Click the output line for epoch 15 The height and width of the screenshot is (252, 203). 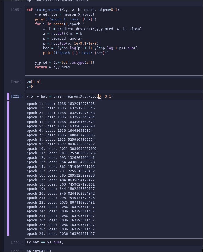(61, 171)
